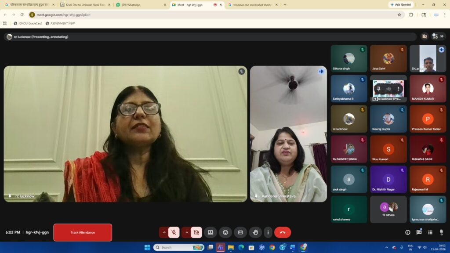The width and height of the screenshot is (450, 253).
Task: Open the meeting details info icon
Action: click(x=407, y=232)
